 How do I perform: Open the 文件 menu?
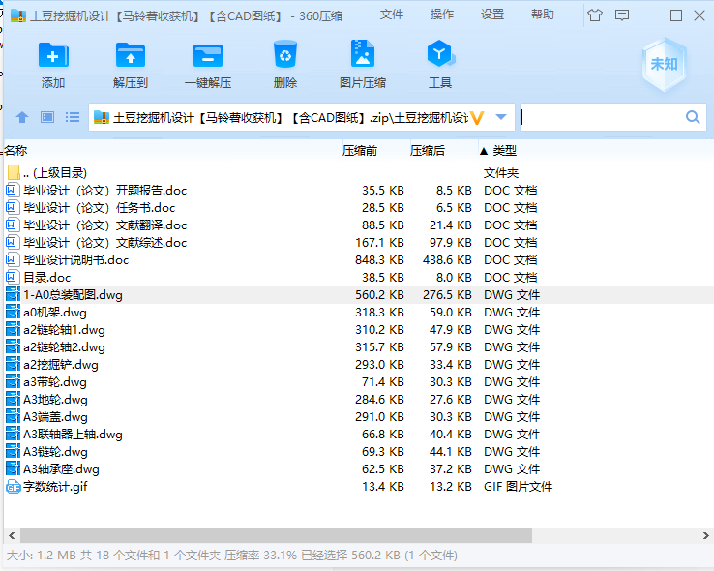click(392, 15)
